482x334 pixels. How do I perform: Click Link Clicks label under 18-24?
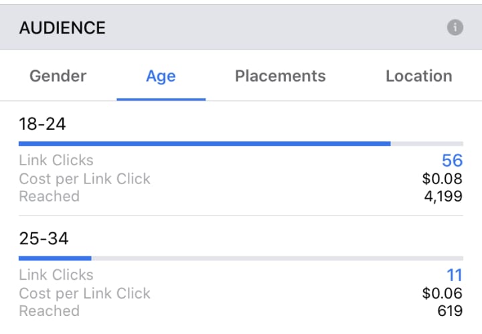coord(56,160)
